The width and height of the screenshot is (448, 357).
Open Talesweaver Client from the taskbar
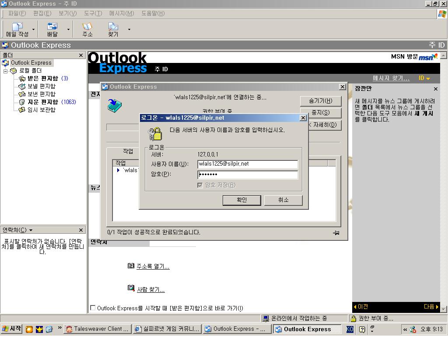pos(98,329)
